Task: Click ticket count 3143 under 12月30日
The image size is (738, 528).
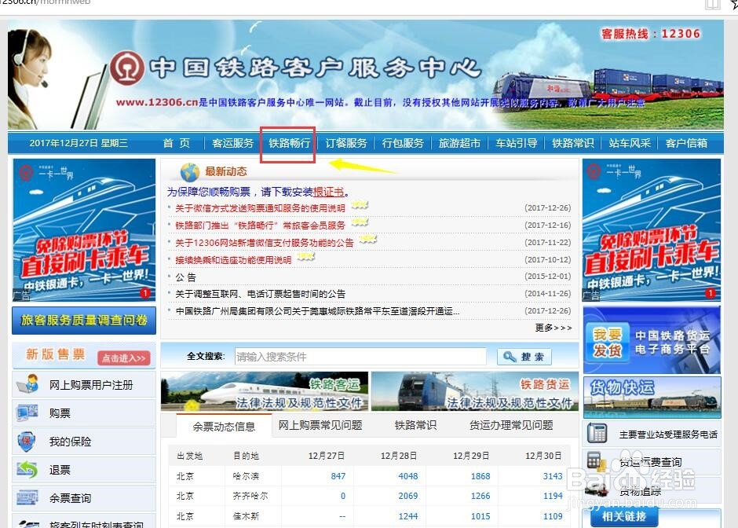Action: pyautogui.click(x=553, y=476)
